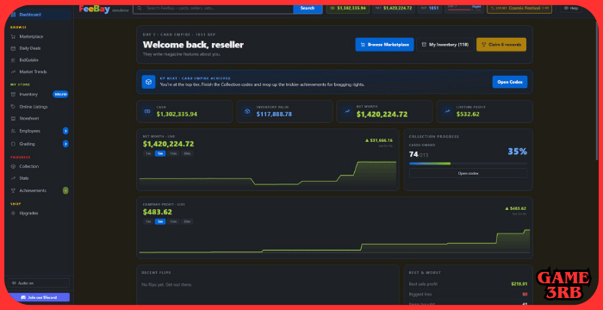Screen dimensions: 603x310
Task: Click the Grading notification badge
Action: pyautogui.click(x=65, y=144)
